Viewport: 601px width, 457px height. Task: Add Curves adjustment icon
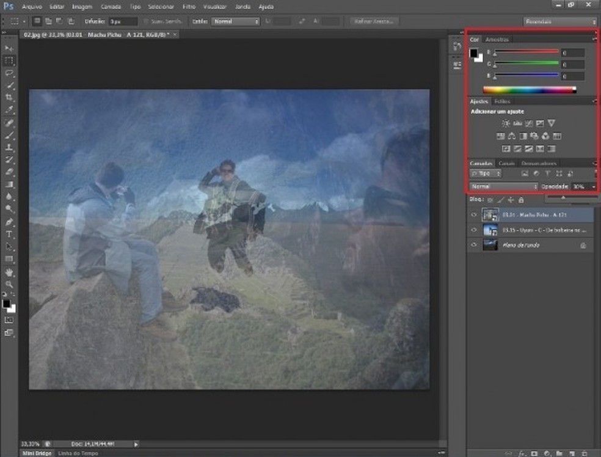coord(528,123)
